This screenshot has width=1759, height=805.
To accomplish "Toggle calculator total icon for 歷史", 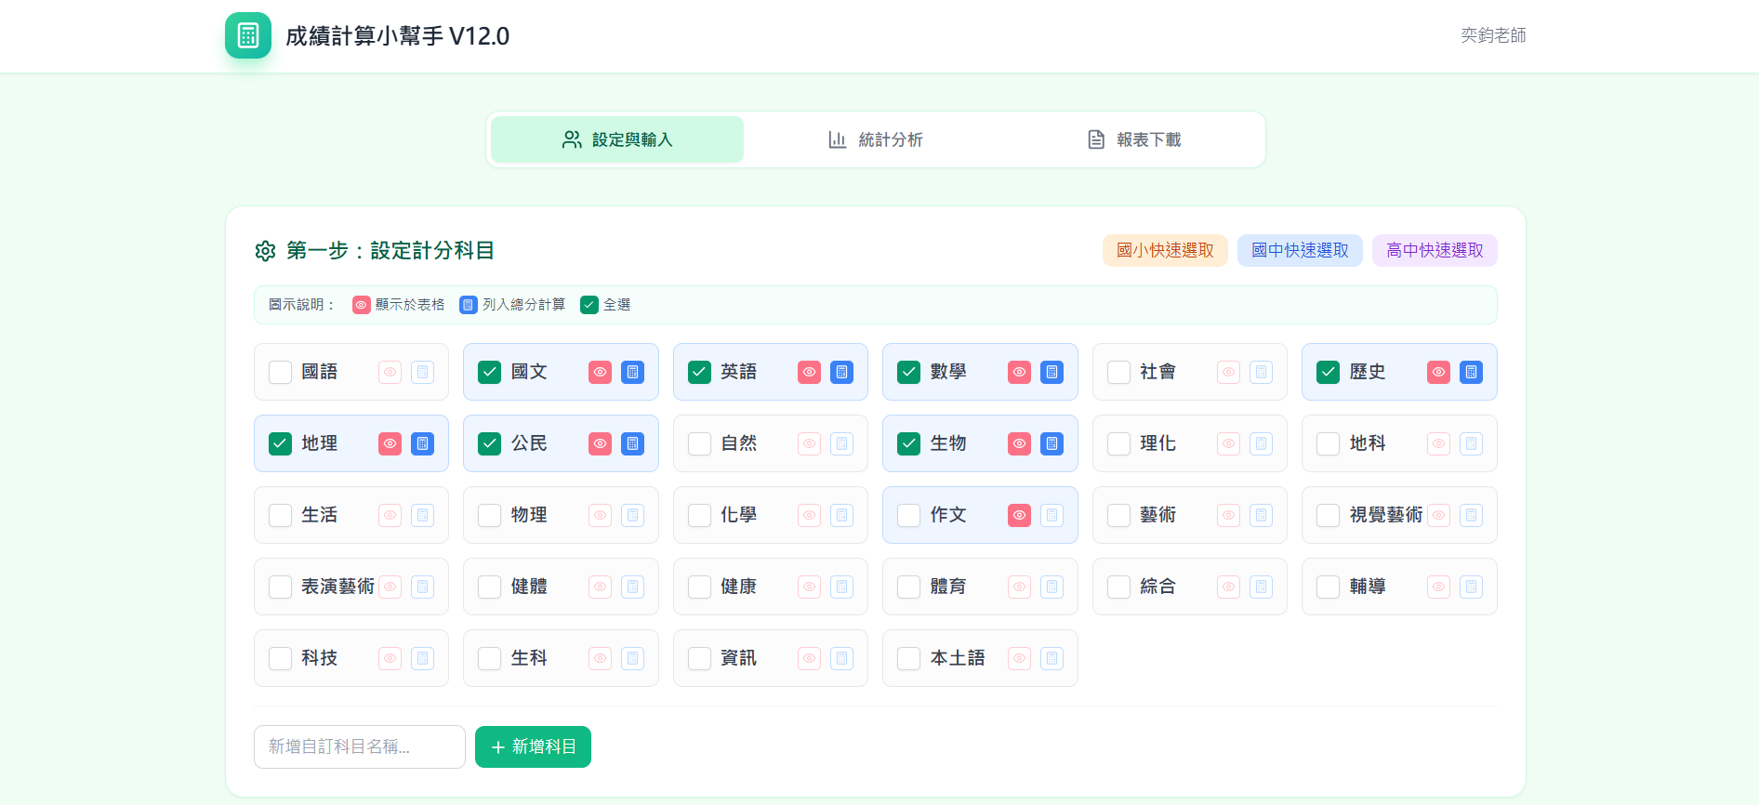I will (x=1472, y=372).
